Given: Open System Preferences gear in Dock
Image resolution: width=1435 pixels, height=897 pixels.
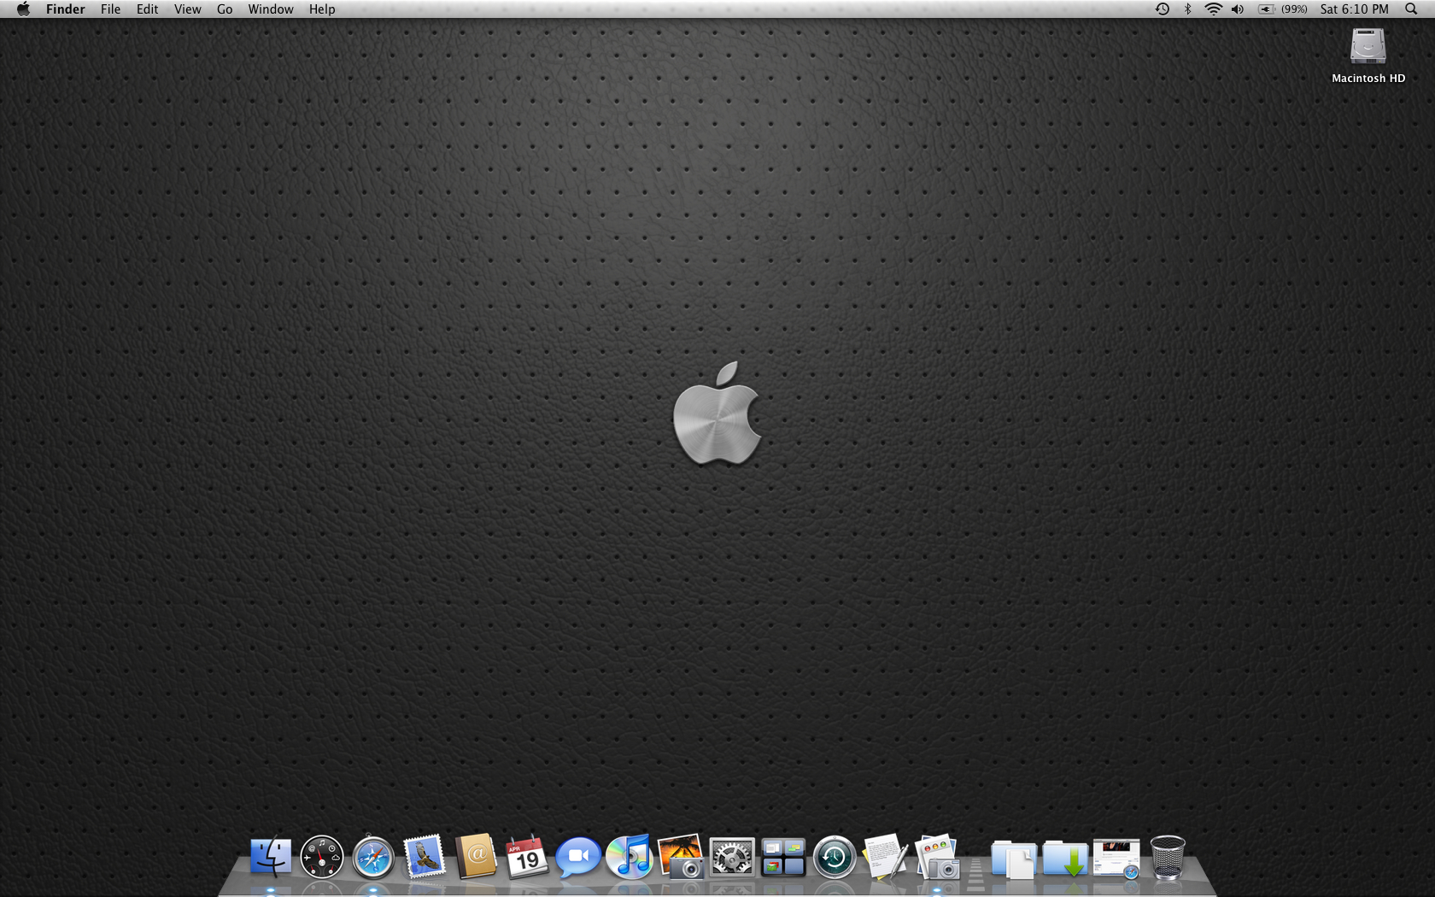Looking at the screenshot, I should pos(732,857).
